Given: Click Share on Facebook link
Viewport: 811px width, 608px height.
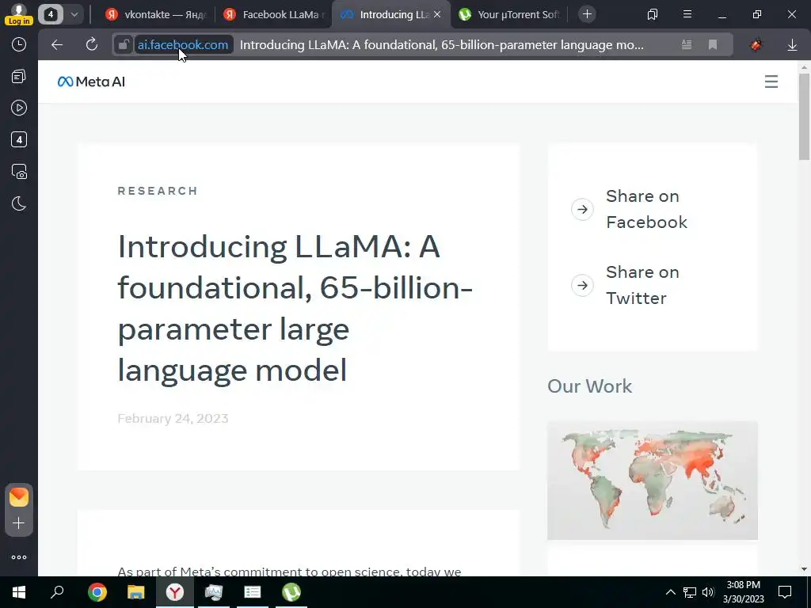Looking at the screenshot, I should pos(646,209).
